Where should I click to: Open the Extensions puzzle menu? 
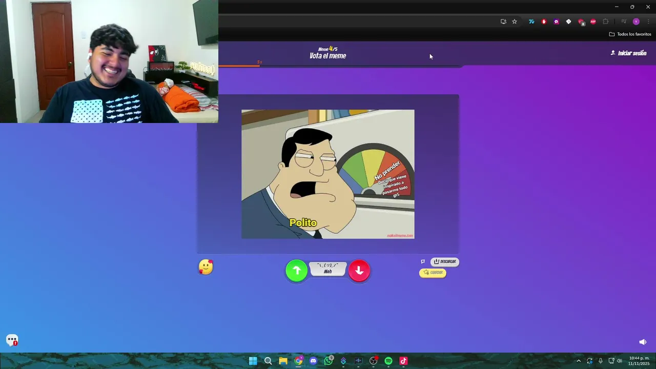(x=606, y=22)
